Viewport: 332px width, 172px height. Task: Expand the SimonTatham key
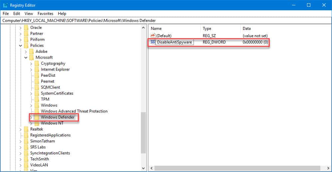(x=21, y=141)
